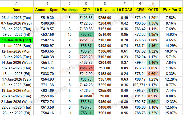Select the Amount Spent header cell
The width and height of the screenshot is (183, 115).
click(48, 10)
